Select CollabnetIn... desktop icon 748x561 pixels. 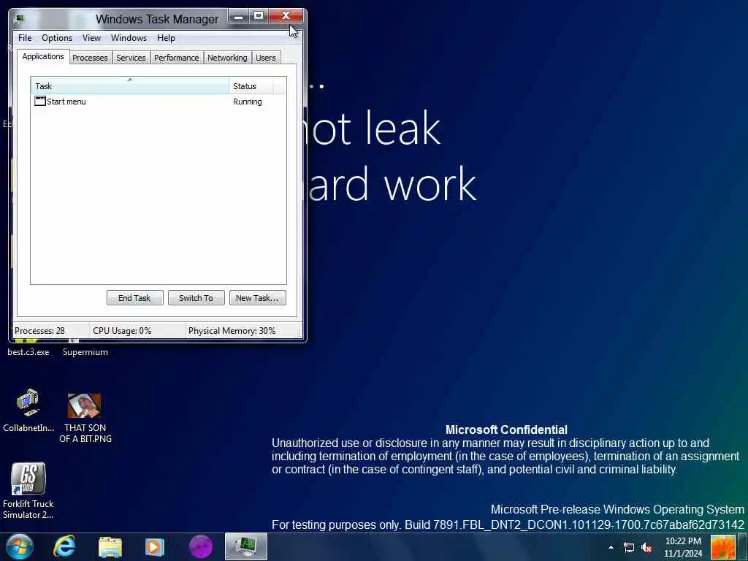tap(28, 411)
